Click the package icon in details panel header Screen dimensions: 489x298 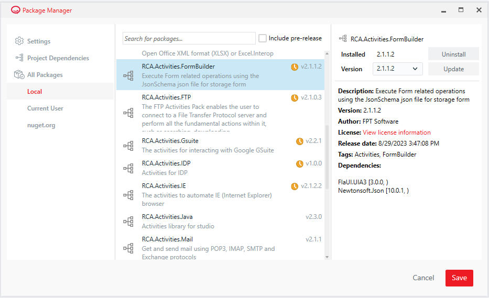point(343,39)
